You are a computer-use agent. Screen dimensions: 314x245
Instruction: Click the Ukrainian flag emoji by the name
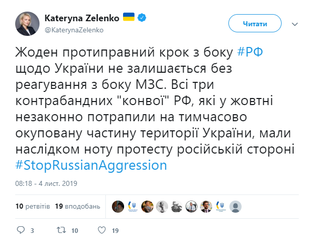coord(129,18)
